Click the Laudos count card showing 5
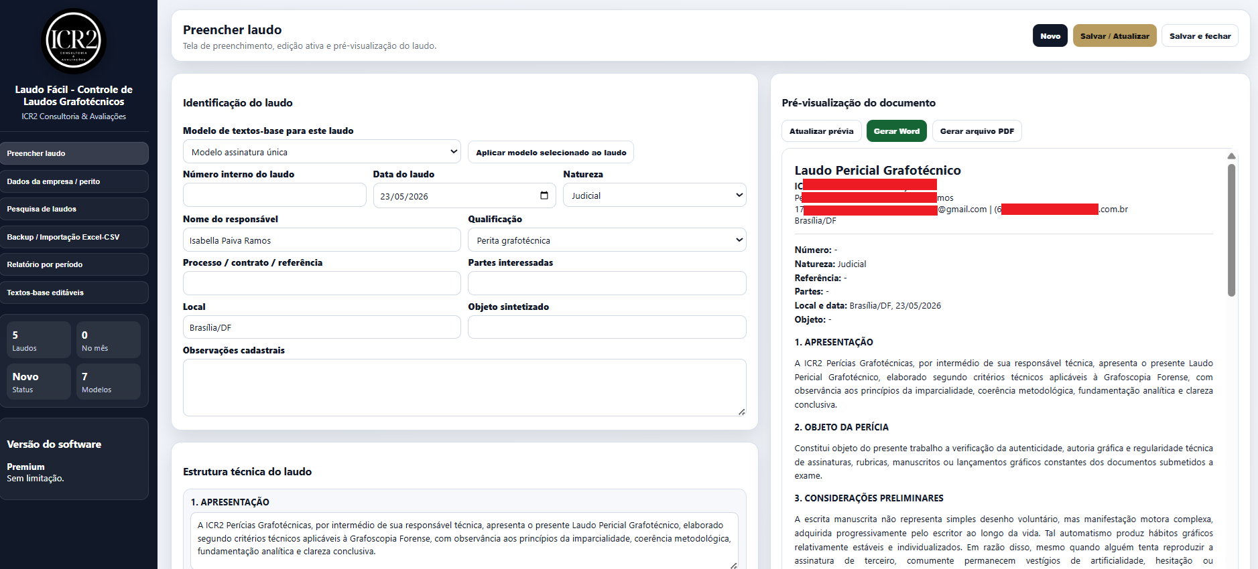Viewport: 1258px width, 569px height. pos(39,340)
